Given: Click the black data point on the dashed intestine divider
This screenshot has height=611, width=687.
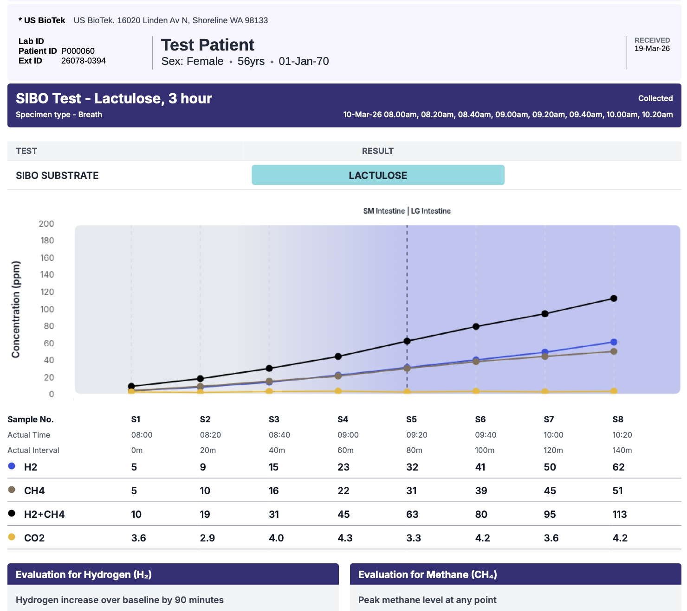Looking at the screenshot, I should click(407, 341).
